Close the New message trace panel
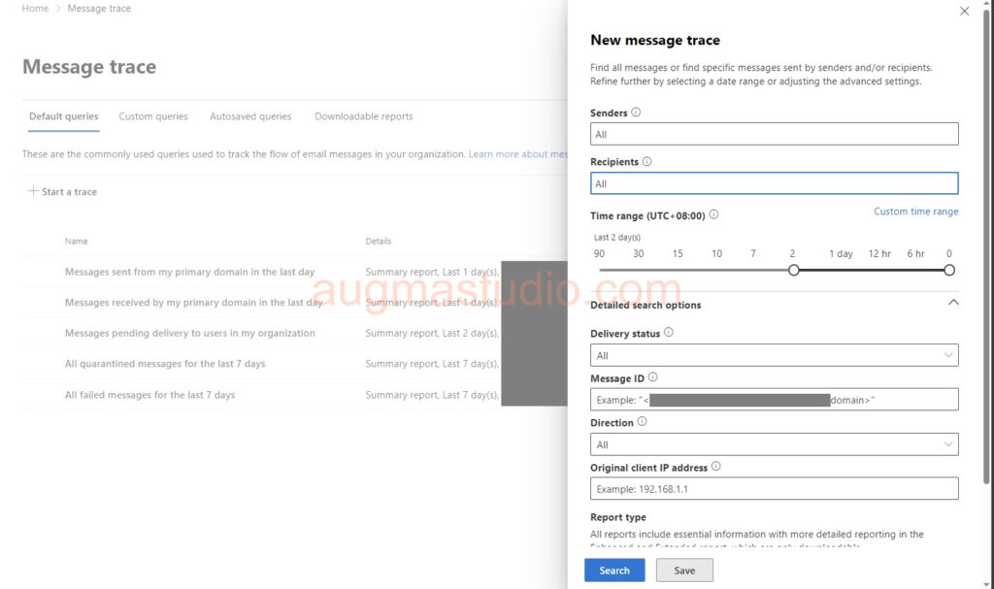 pyautogui.click(x=963, y=12)
